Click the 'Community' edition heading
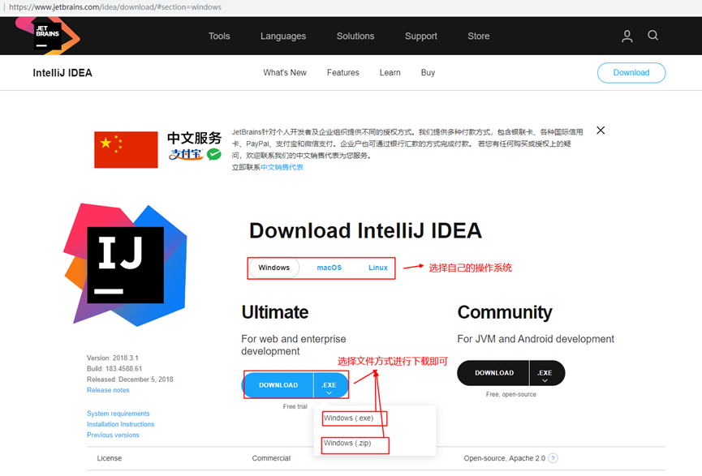Viewport: 702px width, 476px height. point(505,312)
